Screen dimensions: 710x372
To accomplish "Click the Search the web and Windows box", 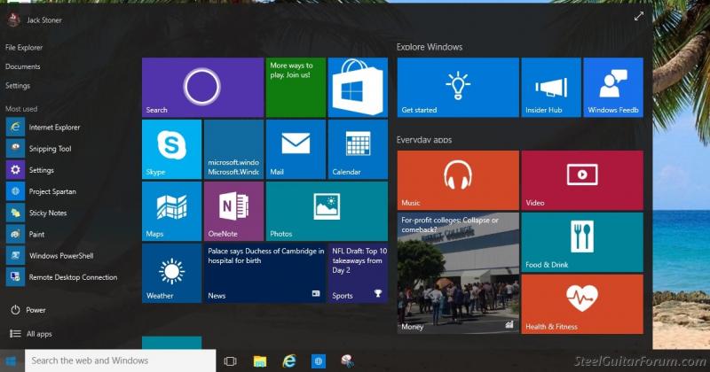I will click(x=121, y=360).
